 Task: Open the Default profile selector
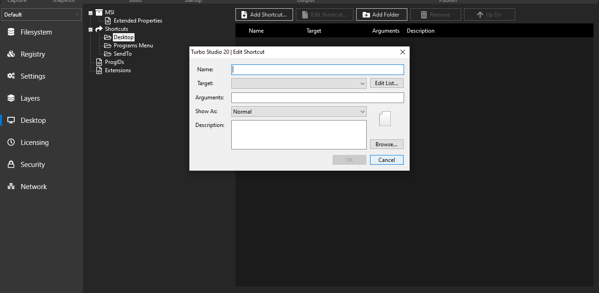coord(41,14)
